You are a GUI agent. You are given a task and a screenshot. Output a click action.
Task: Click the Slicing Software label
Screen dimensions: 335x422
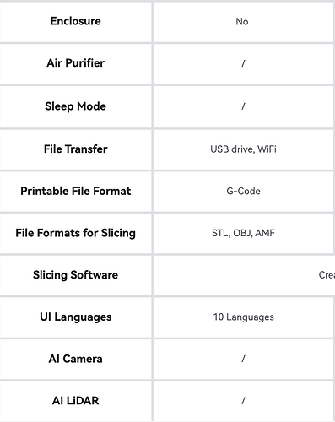coord(75,275)
